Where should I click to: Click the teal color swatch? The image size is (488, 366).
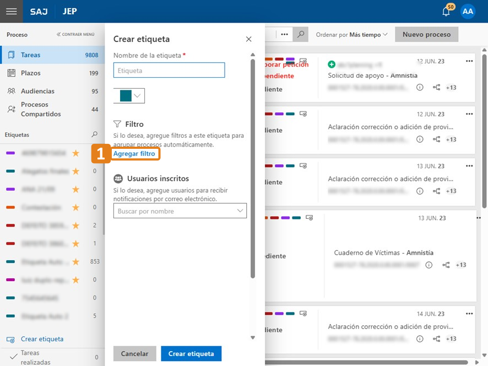(126, 96)
